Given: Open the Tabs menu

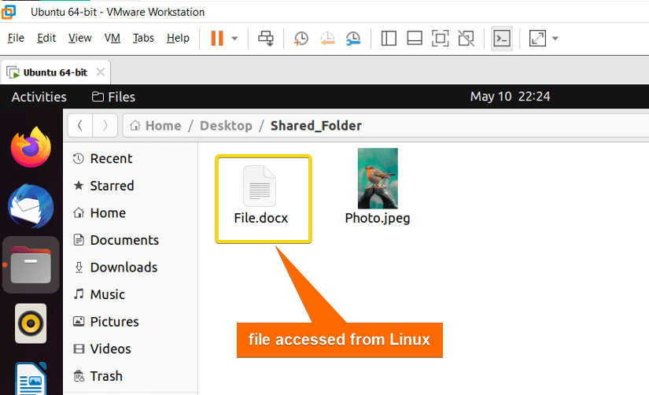Looking at the screenshot, I should [143, 38].
